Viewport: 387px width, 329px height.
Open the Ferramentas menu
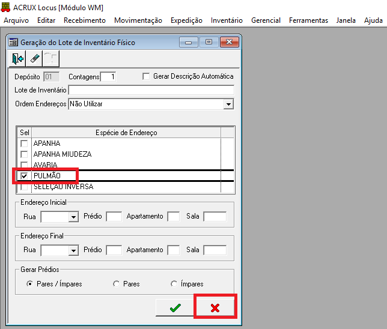(x=308, y=20)
